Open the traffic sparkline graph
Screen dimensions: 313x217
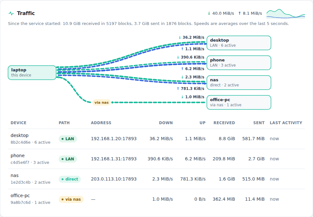[286, 13]
